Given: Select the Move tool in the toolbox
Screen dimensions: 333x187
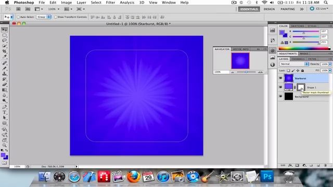Looking at the screenshot, I should click(5, 30).
